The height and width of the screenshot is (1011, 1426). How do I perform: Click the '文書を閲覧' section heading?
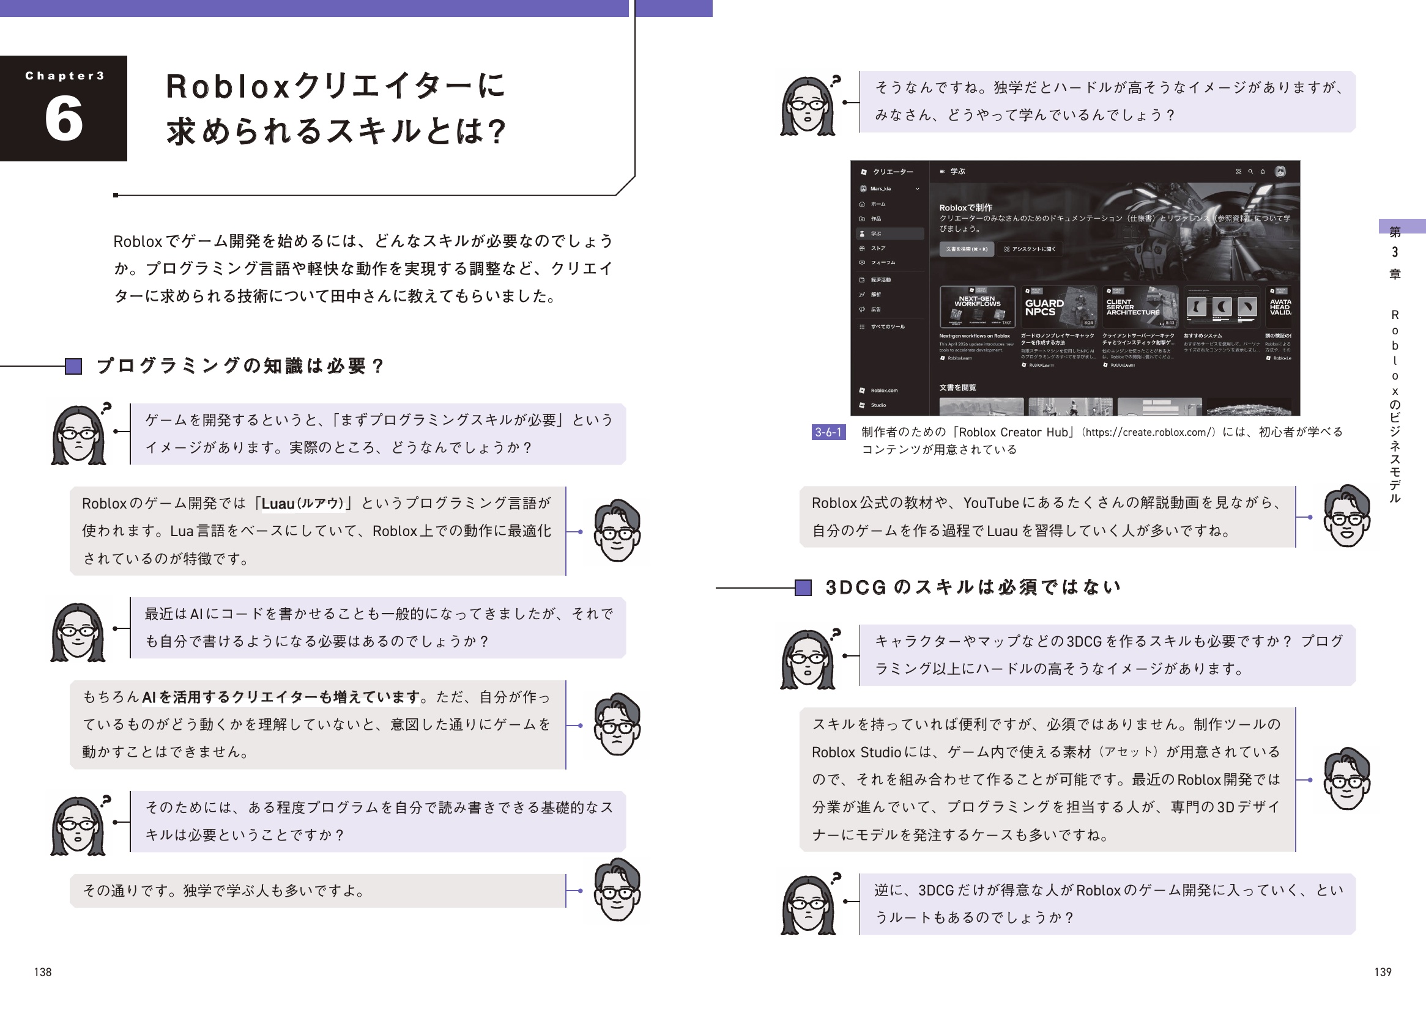(x=957, y=388)
